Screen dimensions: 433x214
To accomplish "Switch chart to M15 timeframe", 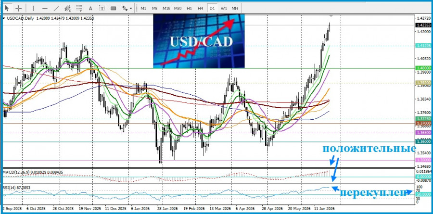I will click(x=166, y=8).
